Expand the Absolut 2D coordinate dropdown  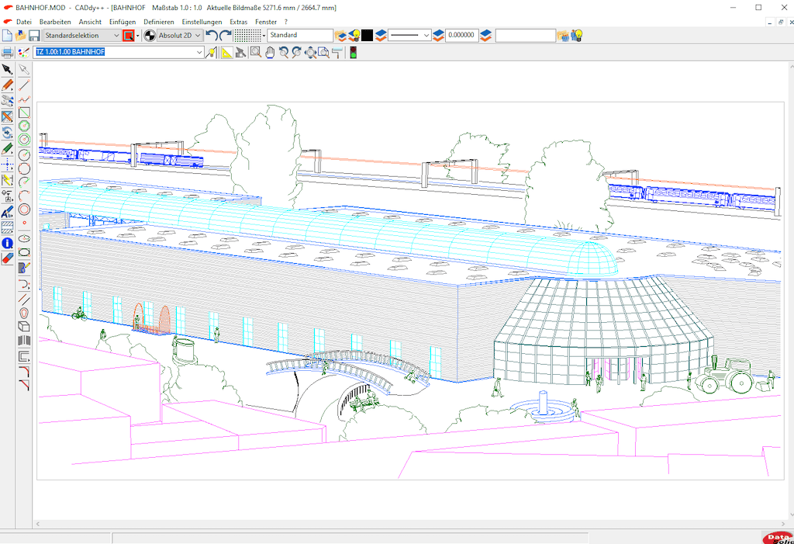pos(198,36)
